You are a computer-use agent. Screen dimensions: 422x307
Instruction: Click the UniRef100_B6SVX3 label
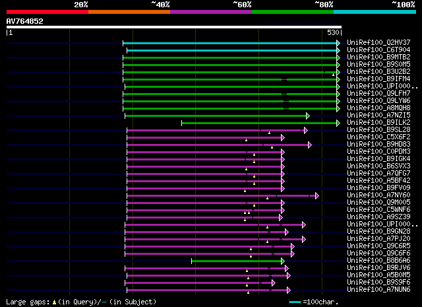(378, 166)
